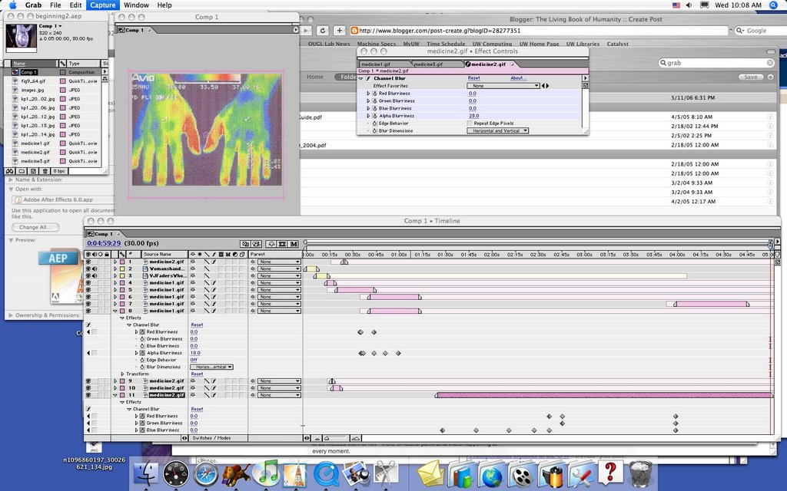Click the Trash icon in the Dock

[640, 474]
